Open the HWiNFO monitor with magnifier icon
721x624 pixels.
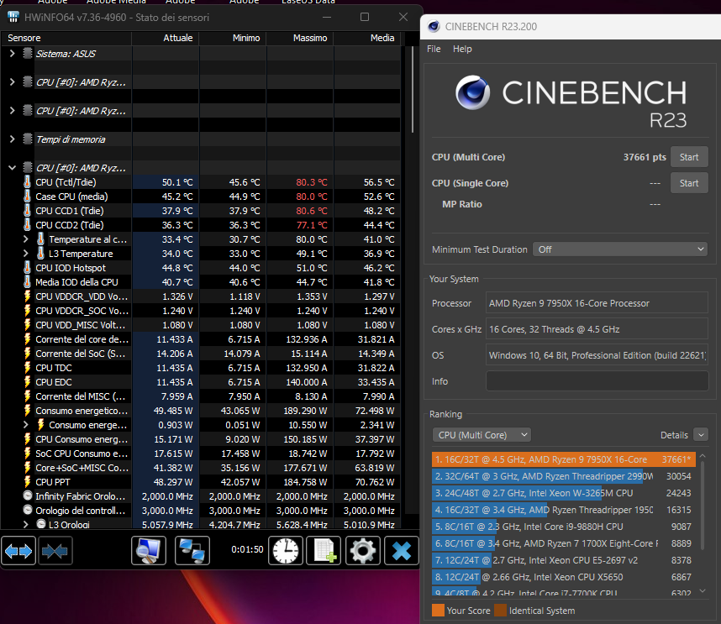click(x=149, y=550)
